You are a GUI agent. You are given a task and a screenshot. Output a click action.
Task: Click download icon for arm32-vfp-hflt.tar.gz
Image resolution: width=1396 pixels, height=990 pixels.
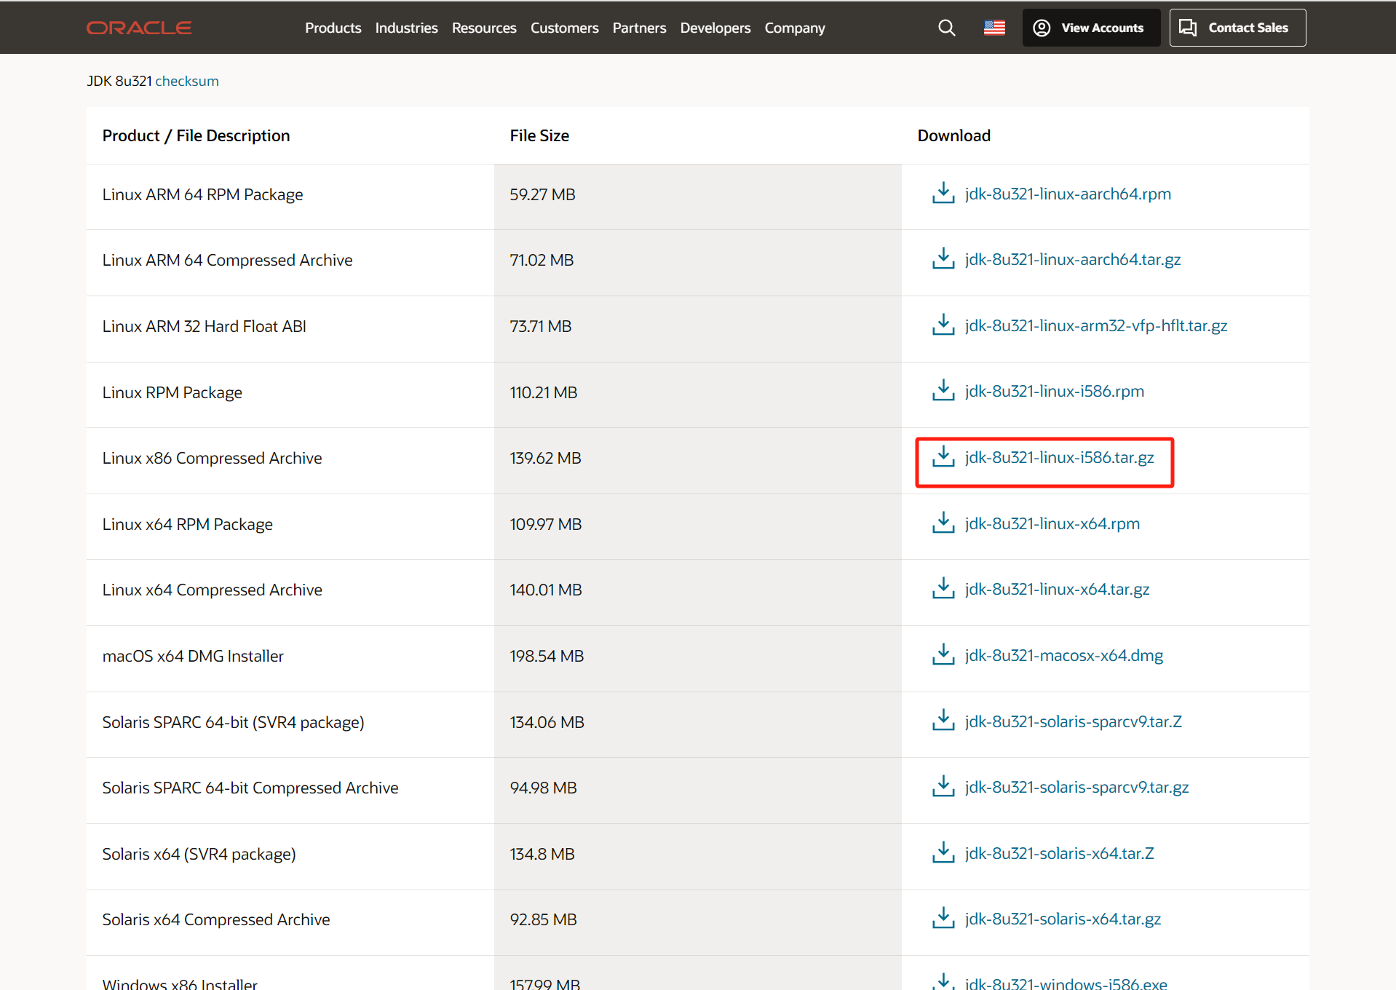click(x=943, y=325)
